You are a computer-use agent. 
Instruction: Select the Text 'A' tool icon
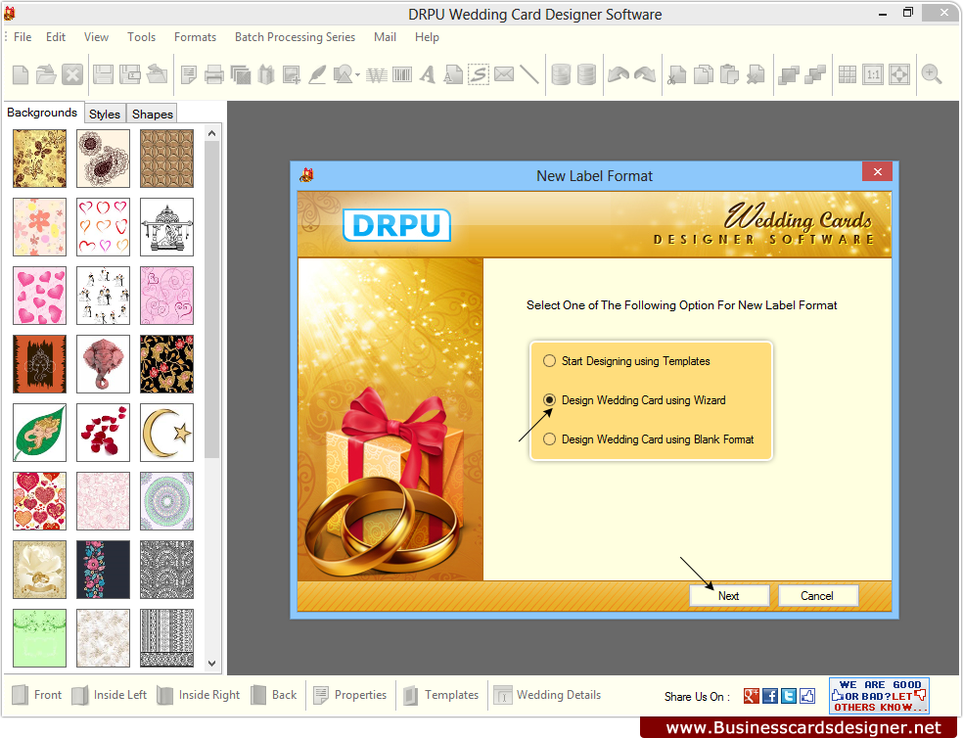pyautogui.click(x=428, y=75)
